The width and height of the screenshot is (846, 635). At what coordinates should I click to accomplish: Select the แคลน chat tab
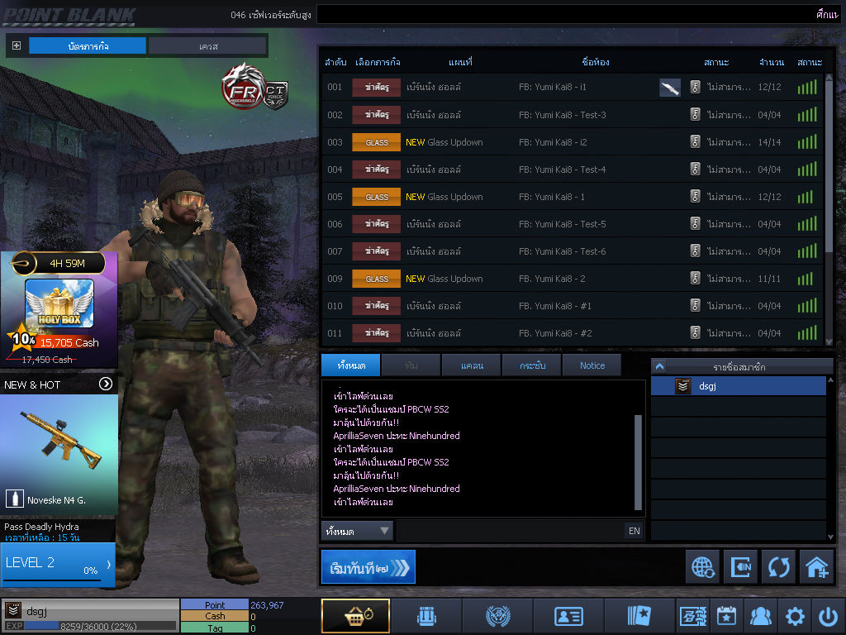[472, 365]
